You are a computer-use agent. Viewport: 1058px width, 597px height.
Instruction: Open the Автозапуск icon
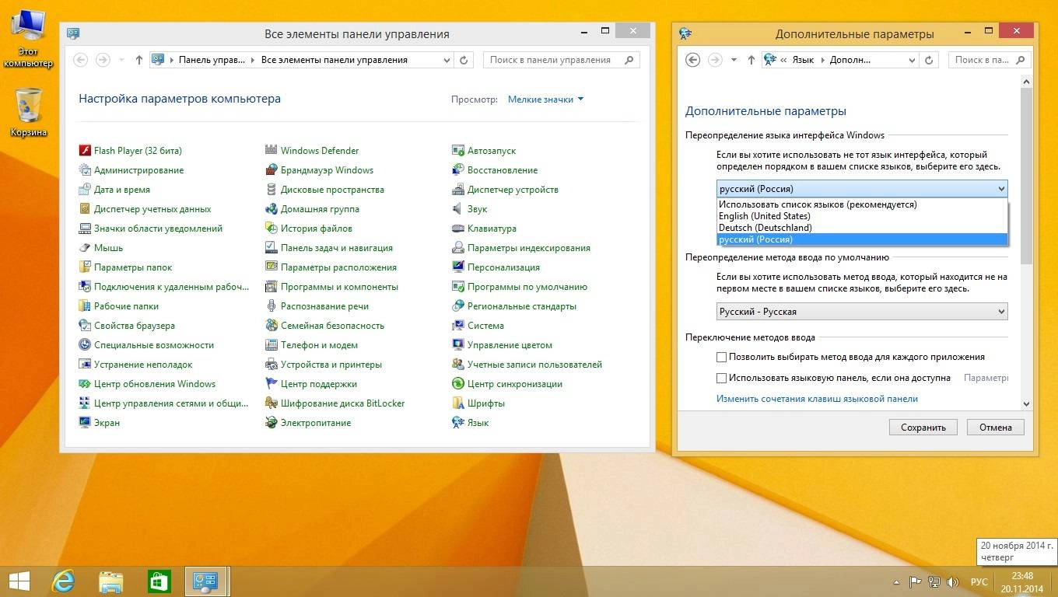pos(458,151)
